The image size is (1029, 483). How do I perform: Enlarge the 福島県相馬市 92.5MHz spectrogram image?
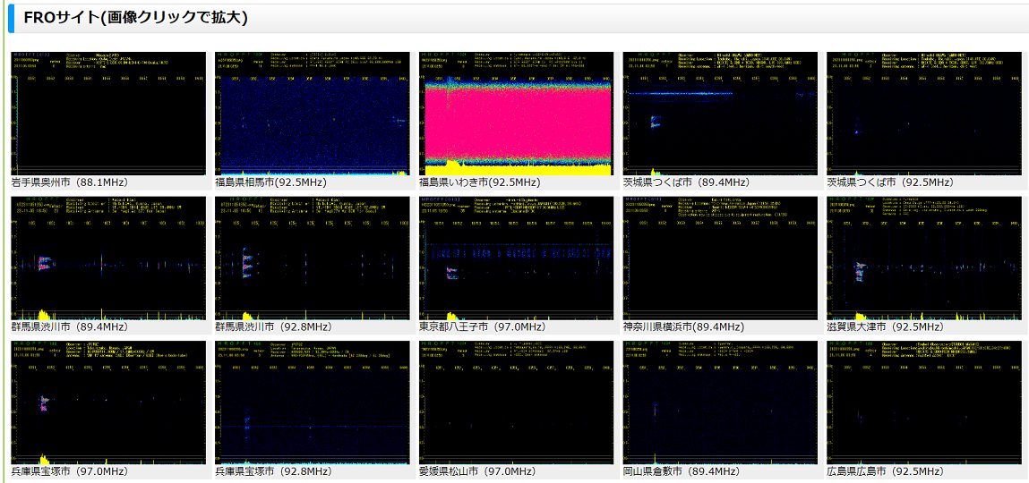(x=312, y=113)
